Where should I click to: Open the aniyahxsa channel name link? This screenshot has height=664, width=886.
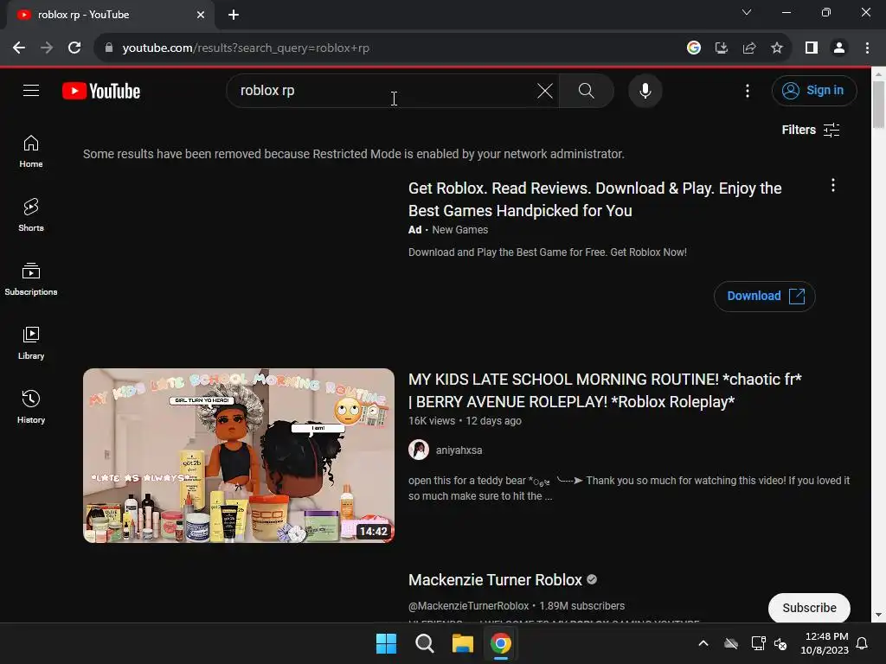click(459, 450)
